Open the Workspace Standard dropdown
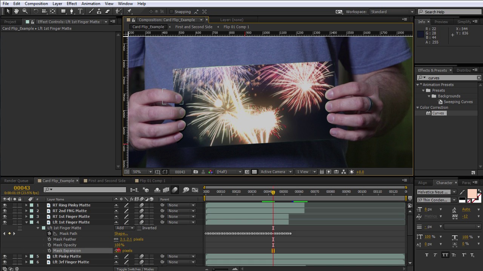The image size is (483, 271). 392,12
